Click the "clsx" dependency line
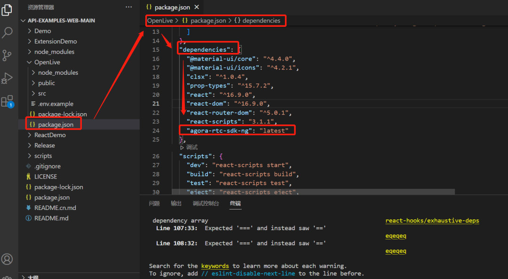The image size is (508, 279). click(217, 77)
